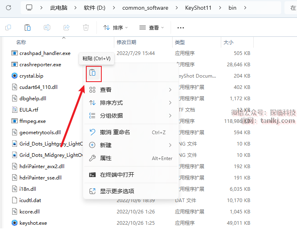Open the 新建 submenu in context menu
297x230 pixels.
click(131, 145)
